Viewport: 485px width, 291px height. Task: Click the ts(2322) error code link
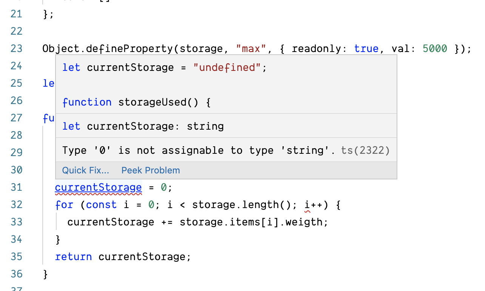point(367,150)
